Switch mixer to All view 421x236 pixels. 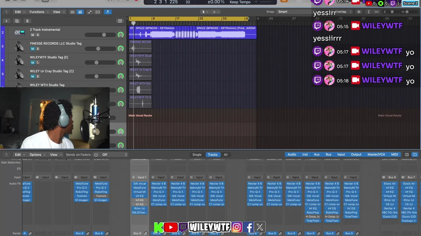pos(226,155)
